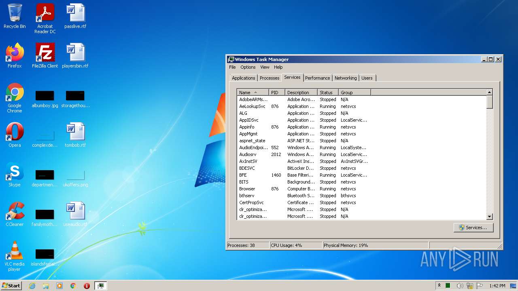The image size is (518, 291).
Task: Open the Start menu
Action: 11,286
